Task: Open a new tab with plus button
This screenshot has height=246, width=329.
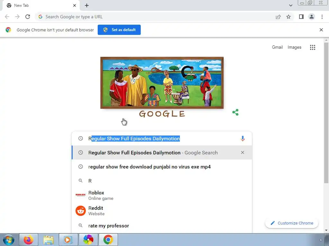Action: 87,5
